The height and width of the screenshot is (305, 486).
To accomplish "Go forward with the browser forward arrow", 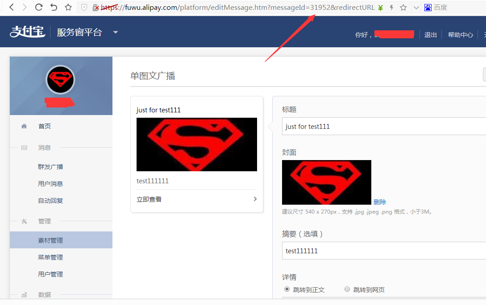I will click(x=25, y=7).
